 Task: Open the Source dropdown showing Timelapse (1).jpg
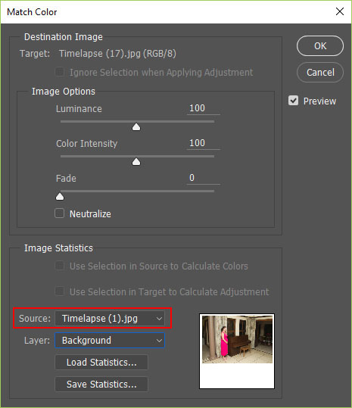coord(110,318)
